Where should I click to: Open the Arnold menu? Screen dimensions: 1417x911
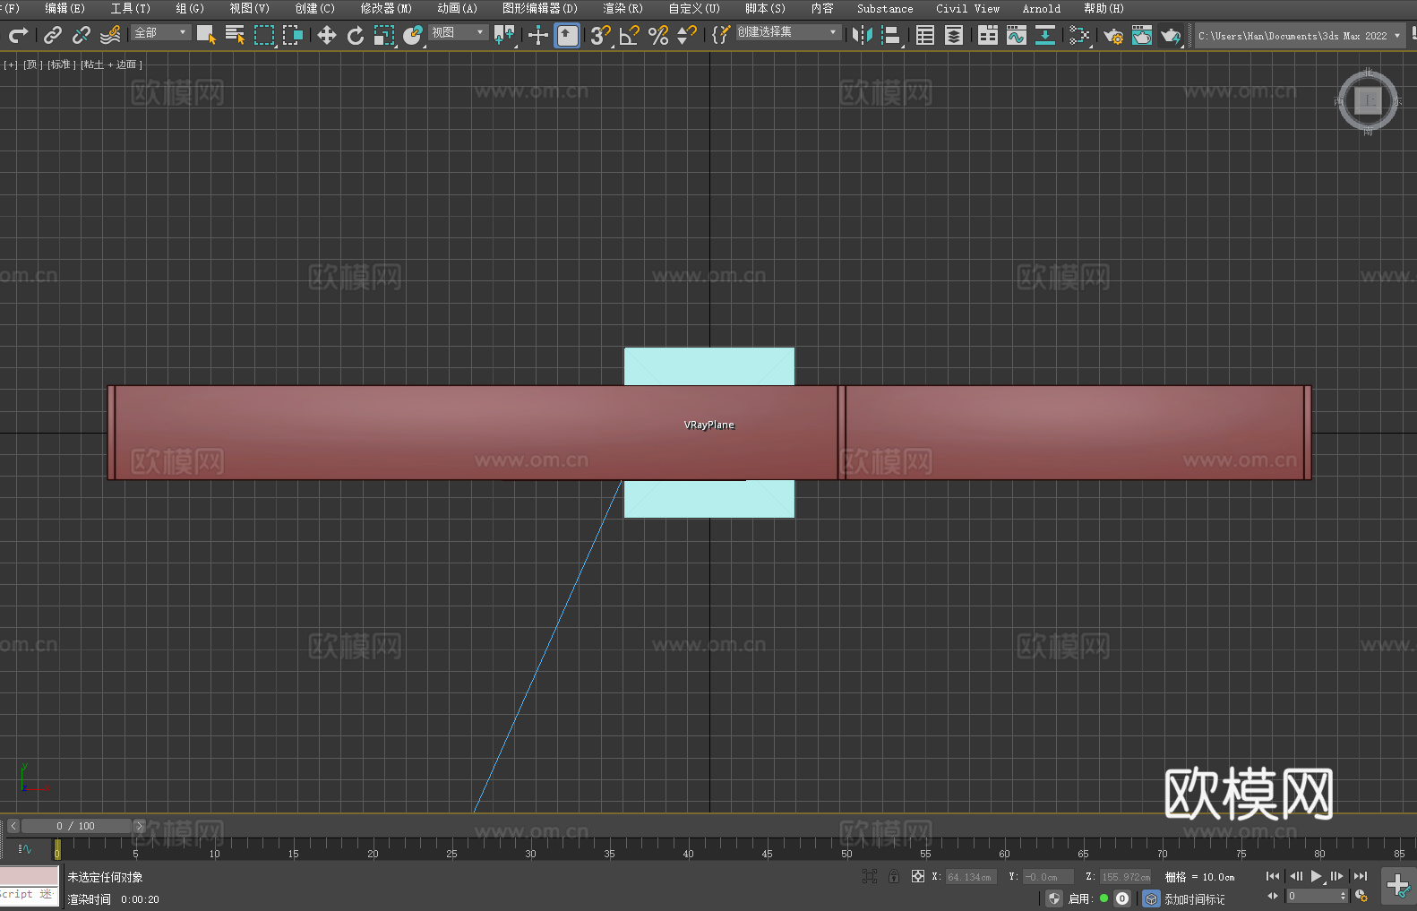tap(1042, 8)
